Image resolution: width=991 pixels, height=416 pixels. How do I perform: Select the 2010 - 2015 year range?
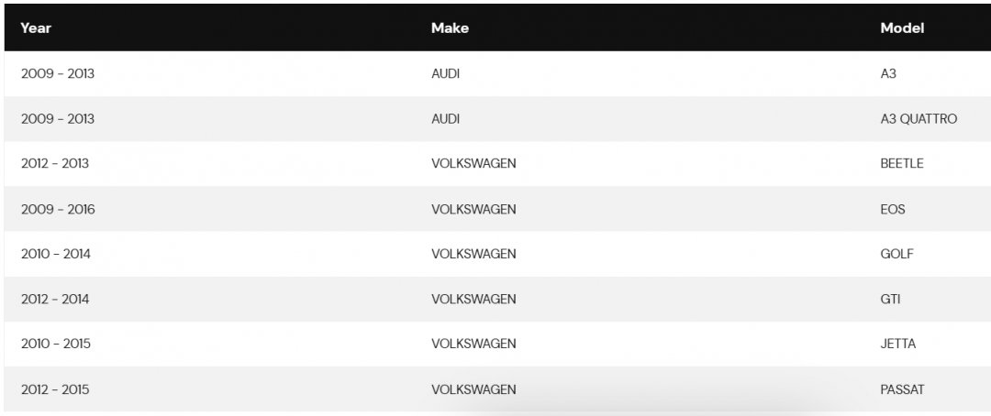(56, 344)
